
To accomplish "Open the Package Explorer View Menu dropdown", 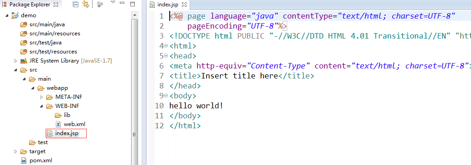I will 113,3.
